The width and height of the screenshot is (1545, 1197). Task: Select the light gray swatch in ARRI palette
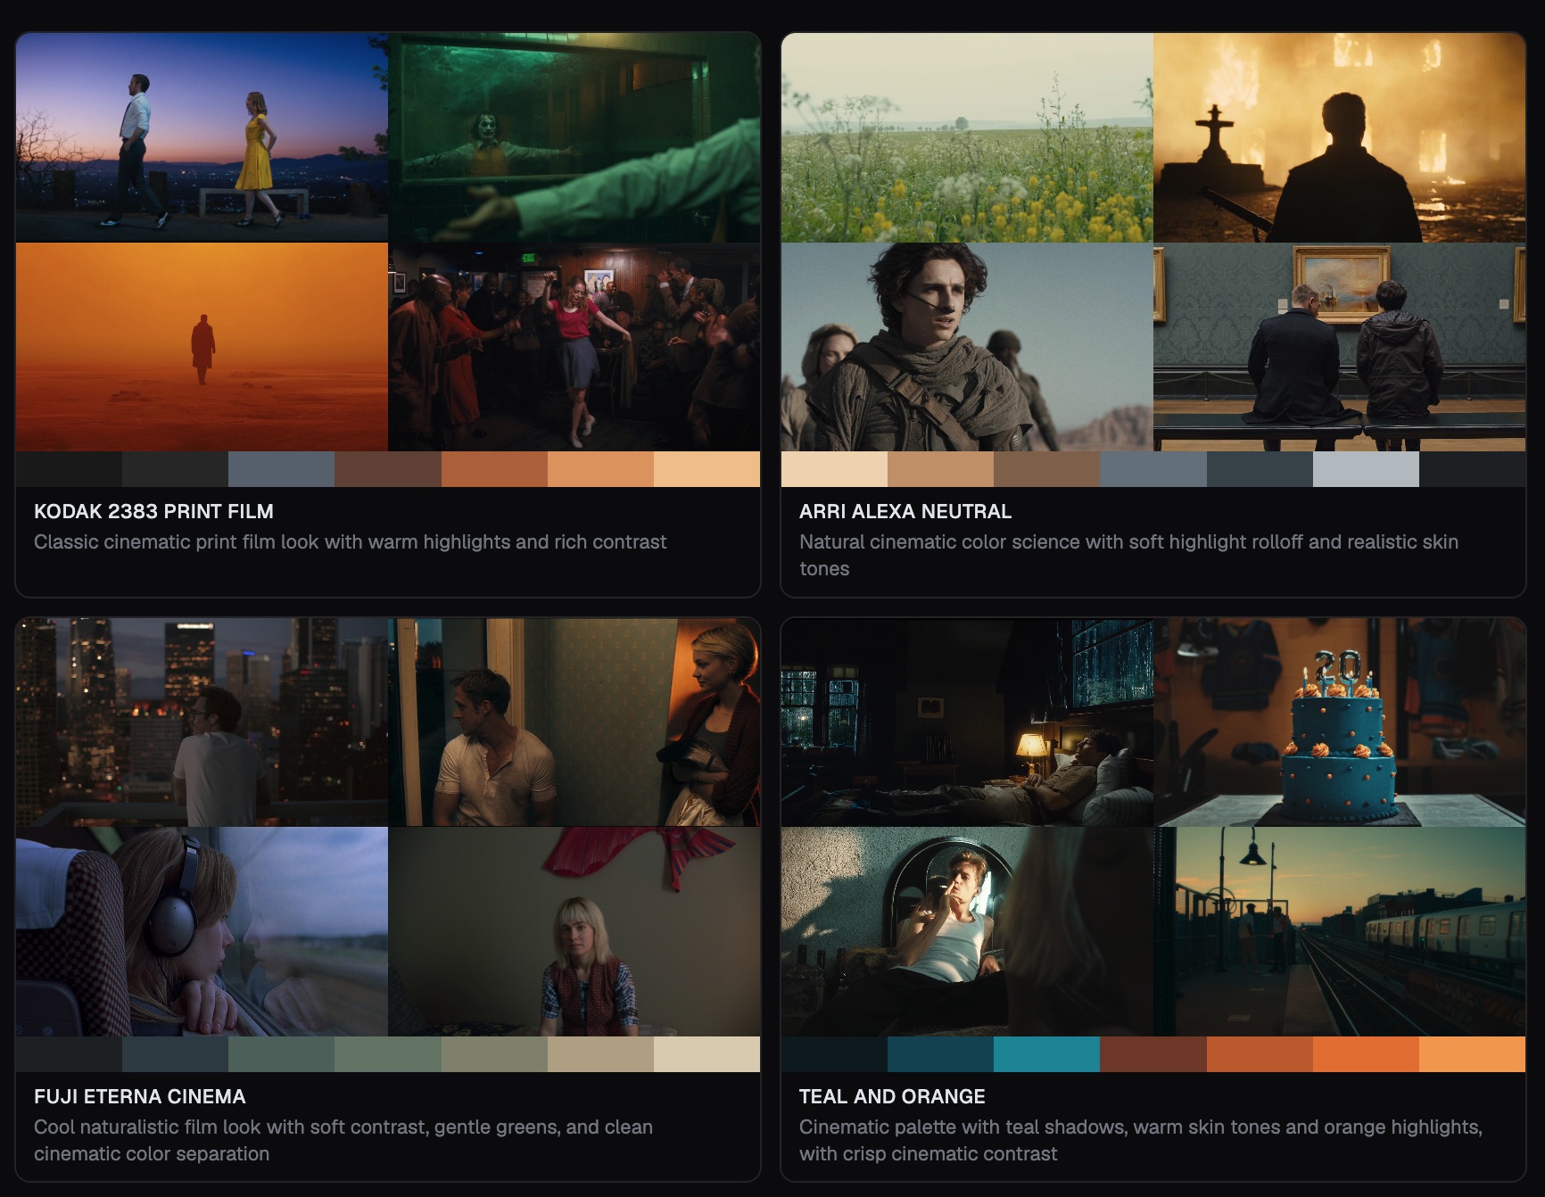1366,469
